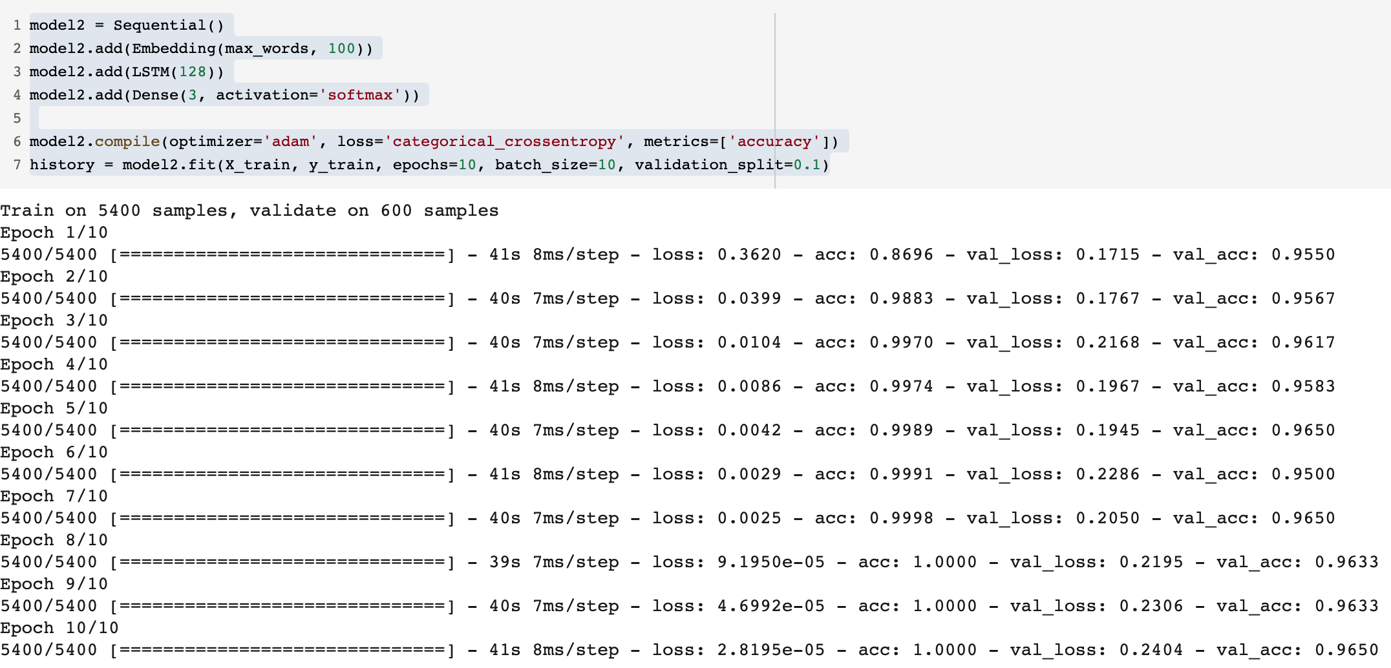Click the number 128 inside LSTM
The width and height of the screenshot is (1391, 668).
click(x=193, y=72)
